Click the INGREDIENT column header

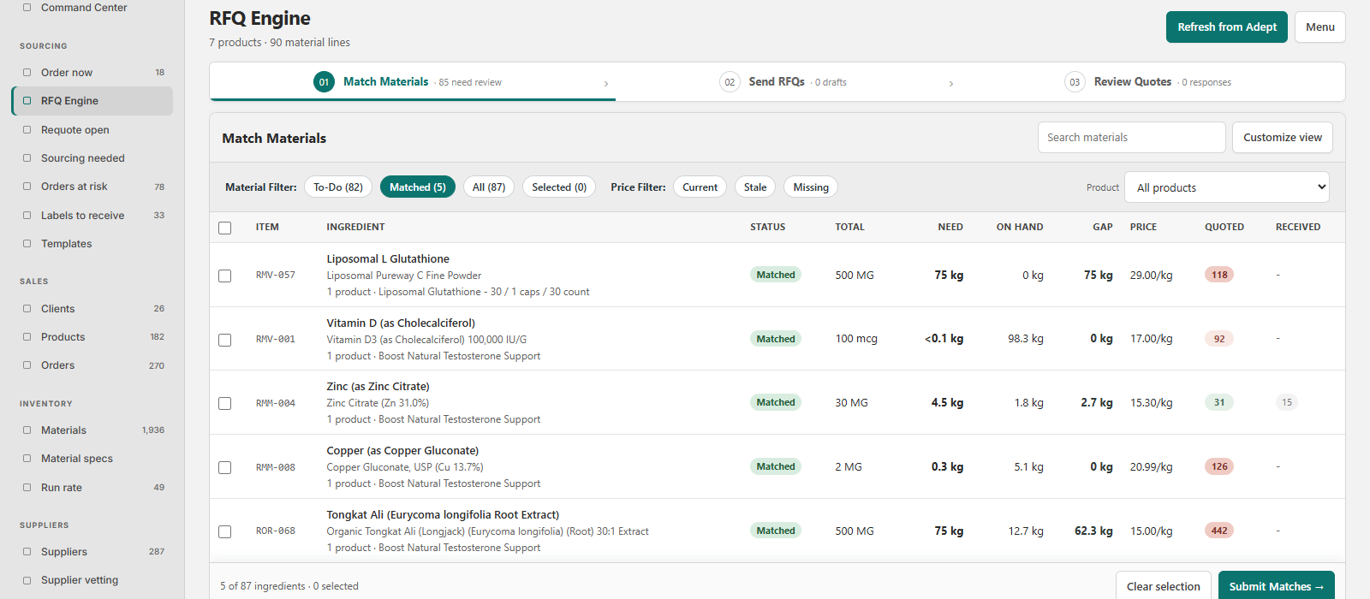point(355,227)
